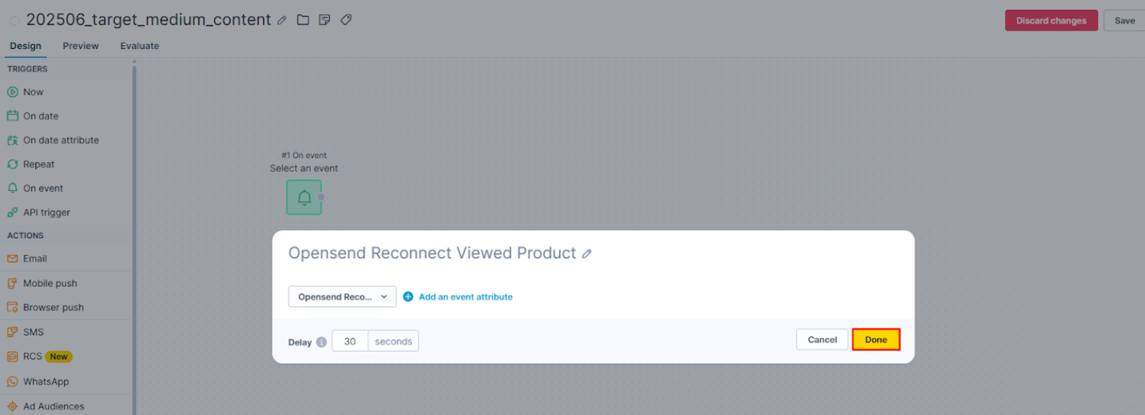Screen dimensions: 1145x415
Task: Click the Now trigger icon
Action: click(x=12, y=92)
